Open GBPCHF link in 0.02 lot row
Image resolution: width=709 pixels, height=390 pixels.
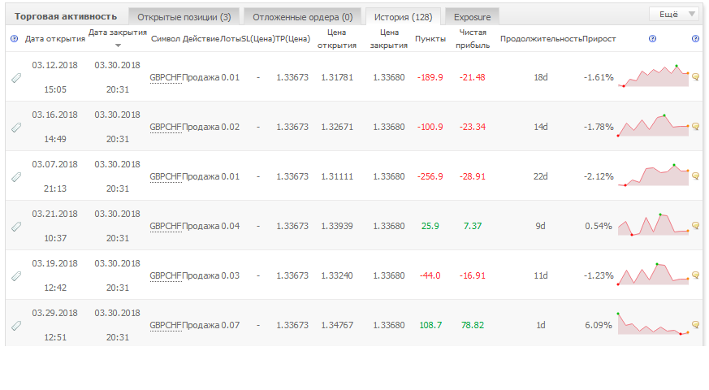pyautogui.click(x=166, y=127)
